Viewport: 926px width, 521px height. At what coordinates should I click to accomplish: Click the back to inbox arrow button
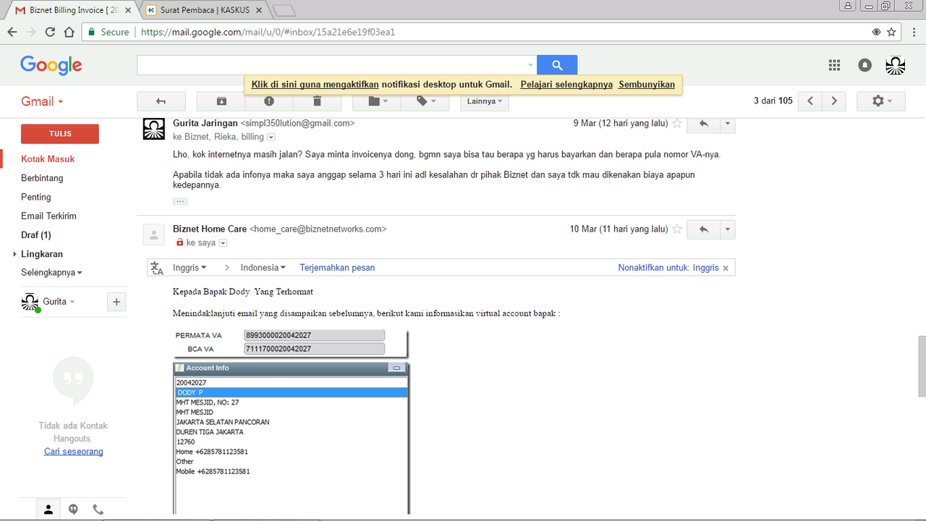[161, 101]
